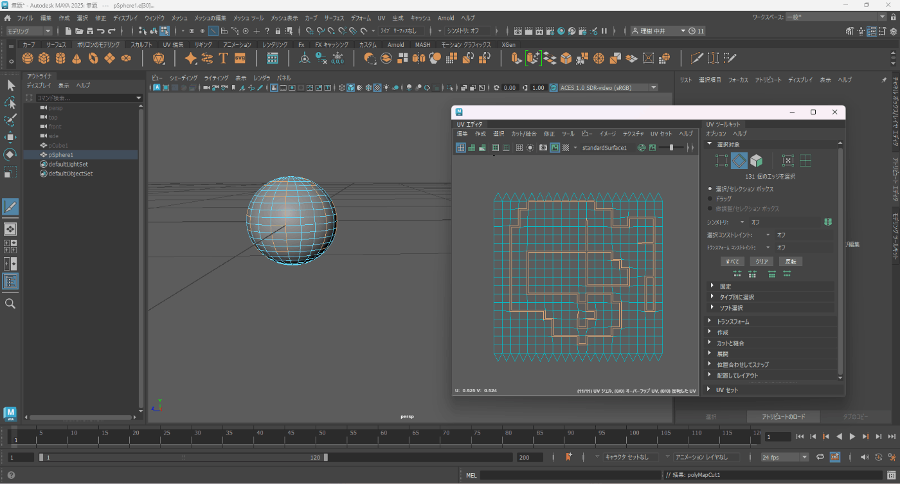Switch to the スカルプト shelf tab
The width and height of the screenshot is (900, 484).
tap(141, 44)
